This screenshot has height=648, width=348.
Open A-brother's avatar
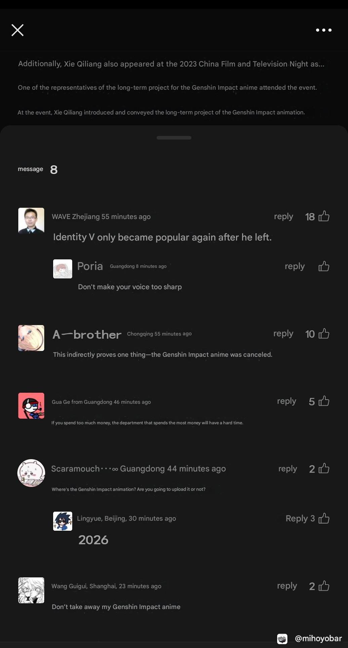(x=31, y=338)
